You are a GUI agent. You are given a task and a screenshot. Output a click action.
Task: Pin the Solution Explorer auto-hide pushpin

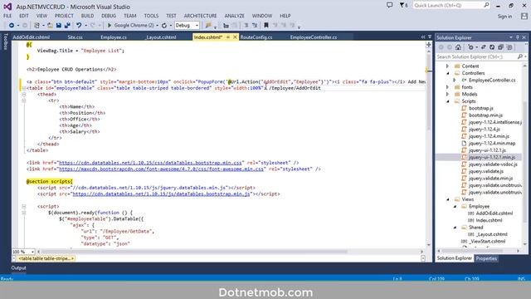(x=518, y=37)
